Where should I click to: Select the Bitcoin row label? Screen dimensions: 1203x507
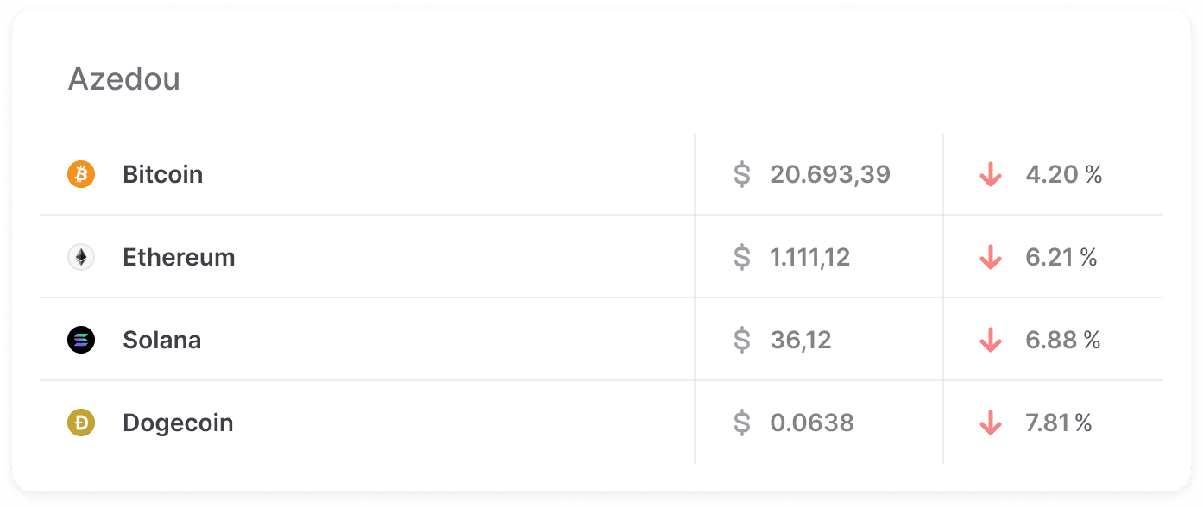[162, 174]
